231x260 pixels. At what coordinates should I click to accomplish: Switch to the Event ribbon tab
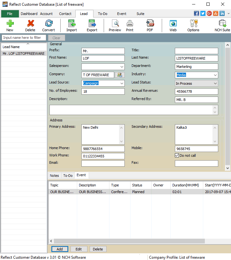click(122, 14)
